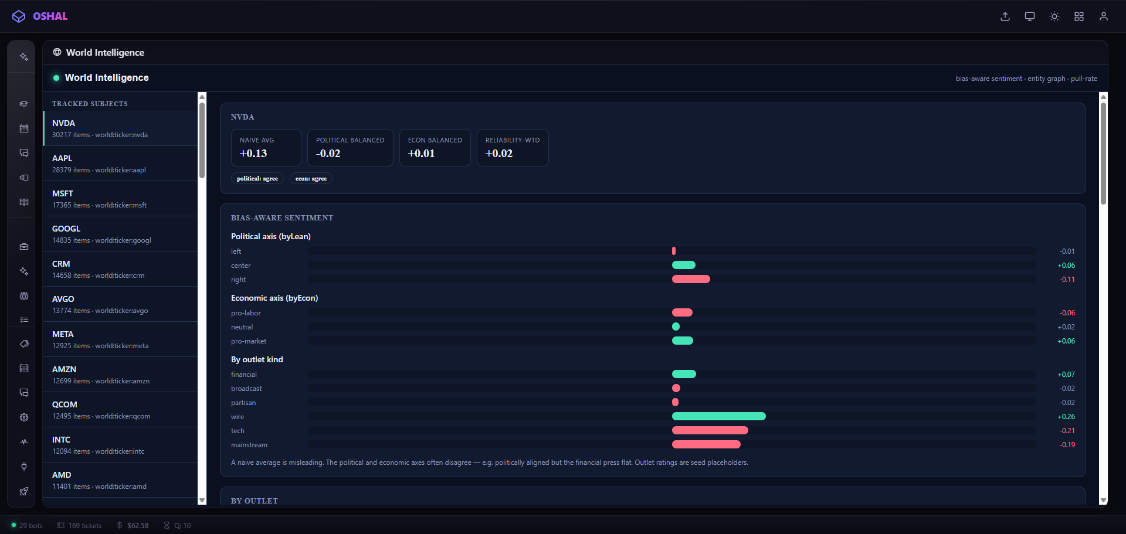Click the rocket launch sidebar icon
The height and width of the screenshot is (534, 1126).
[24, 491]
